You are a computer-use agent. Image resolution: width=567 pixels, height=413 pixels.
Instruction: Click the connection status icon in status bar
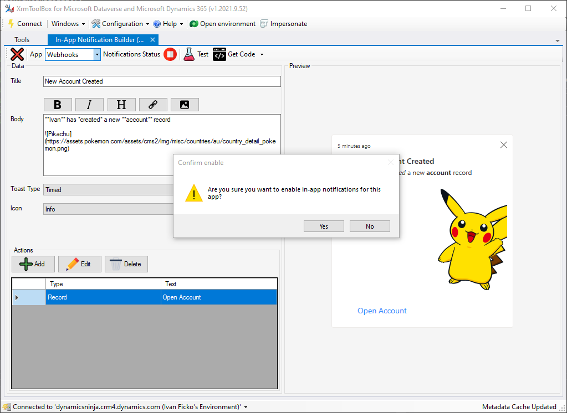[x=6, y=407]
